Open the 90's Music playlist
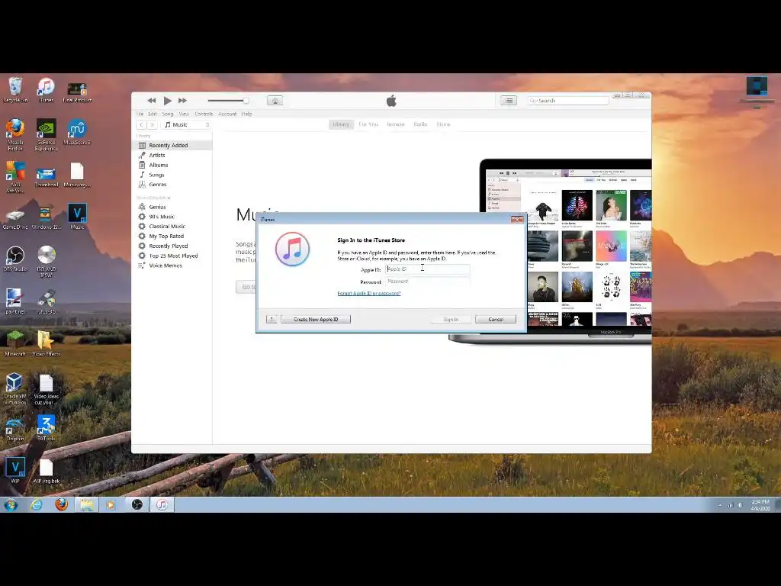781x586 pixels. click(173, 217)
